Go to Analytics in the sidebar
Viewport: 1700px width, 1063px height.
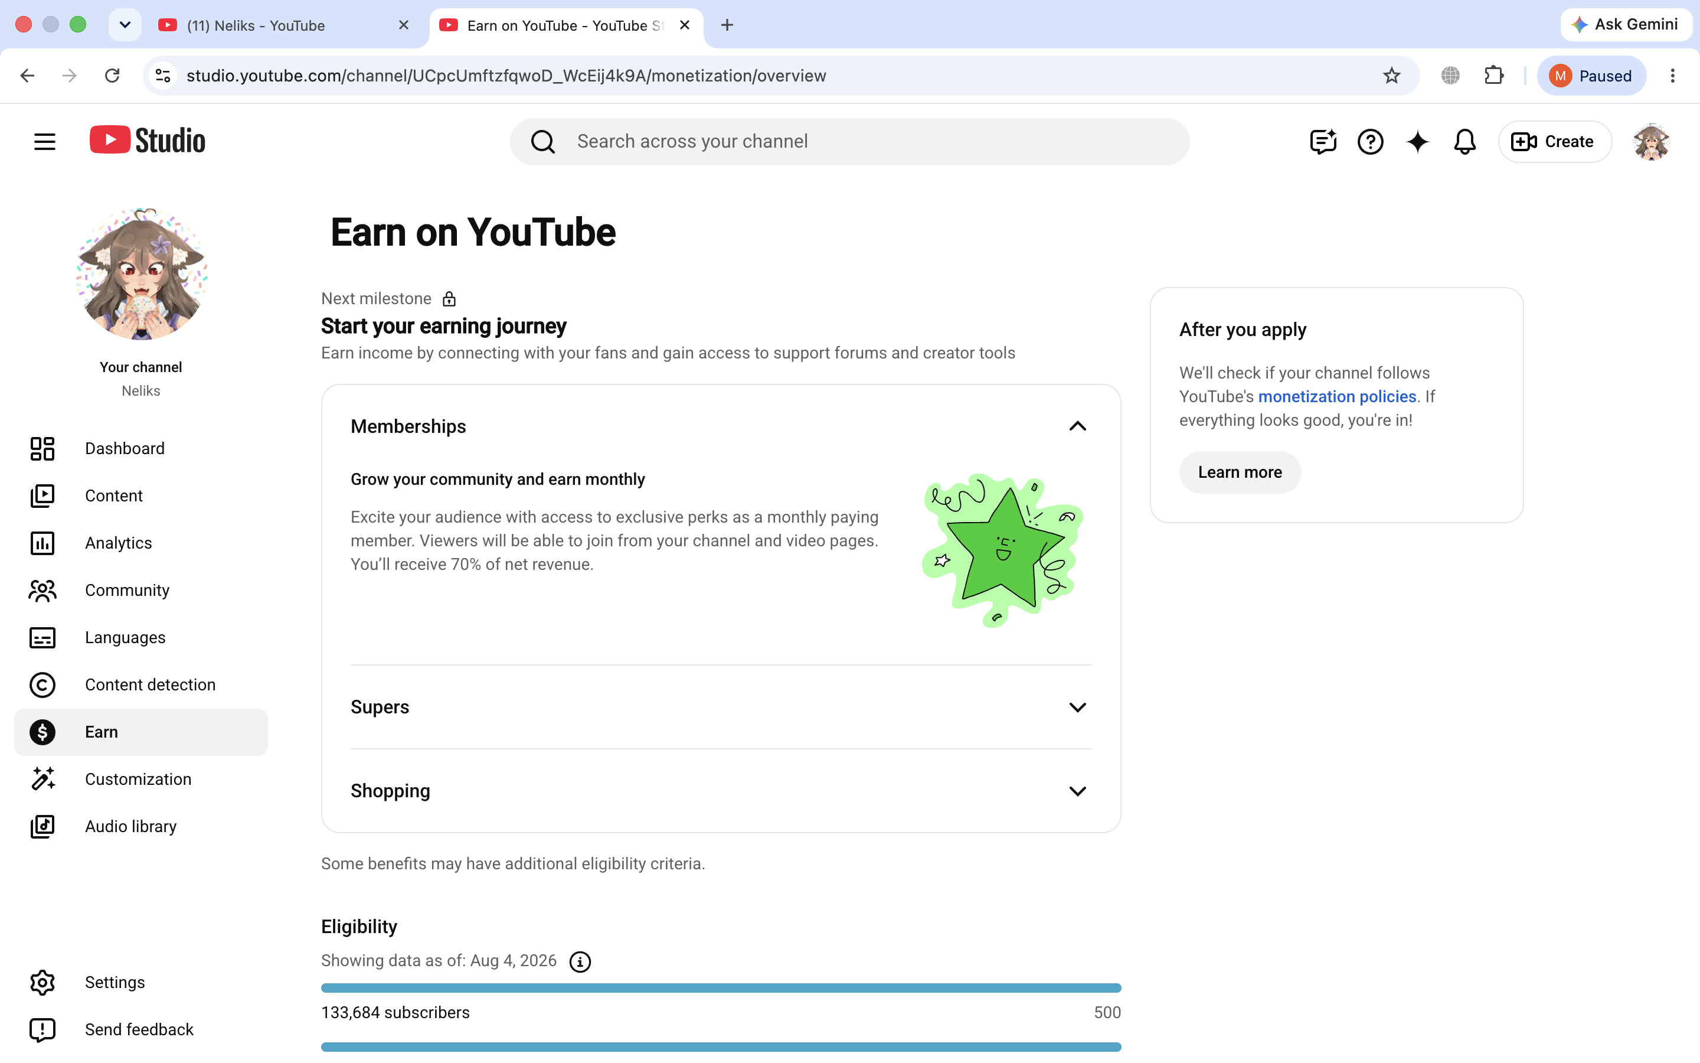[x=140, y=543]
